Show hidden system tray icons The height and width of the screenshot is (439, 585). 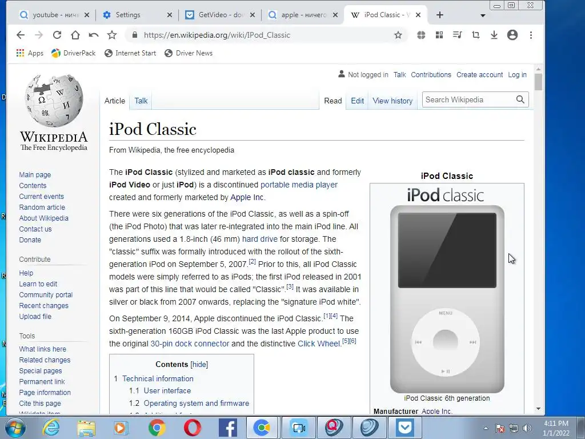click(486, 428)
